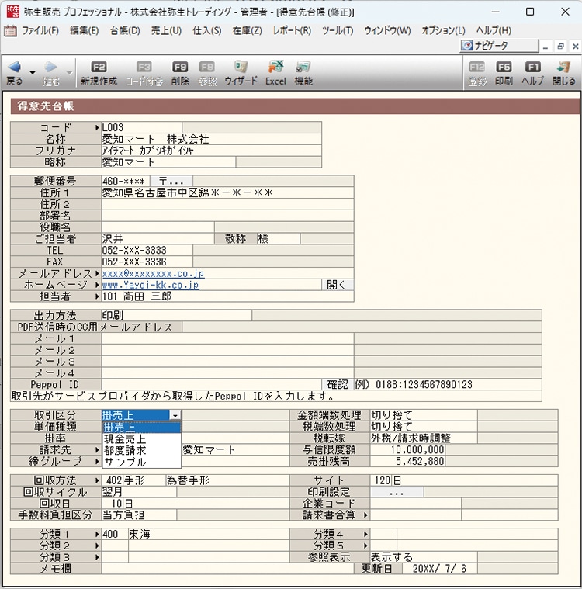Image resolution: width=582 pixels, height=589 pixels.
Task: Expand the 締グループ lookup arrow
Action: [x=97, y=461]
